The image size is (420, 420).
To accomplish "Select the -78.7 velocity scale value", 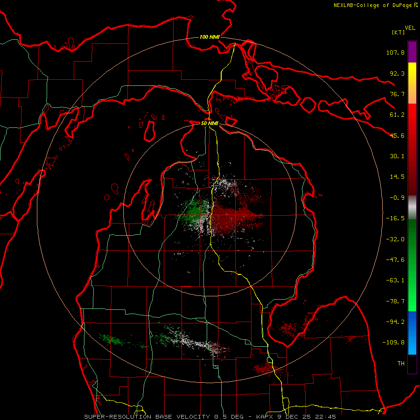I will 395,301.
